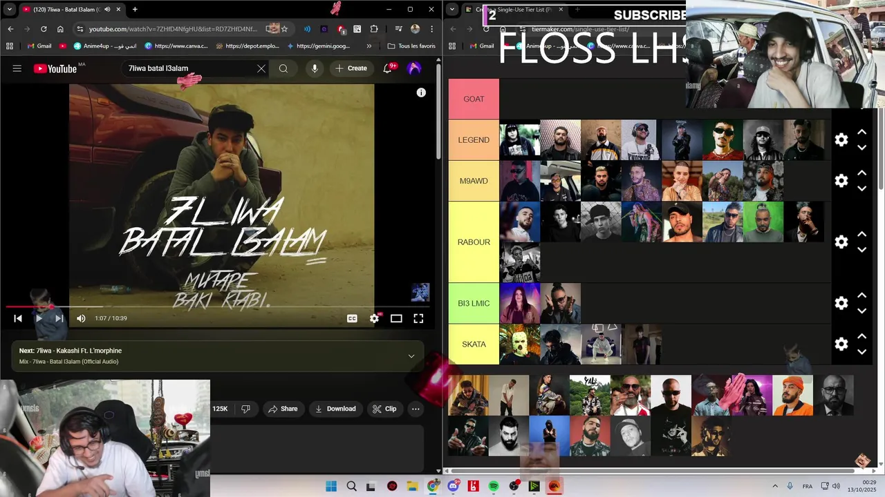Open the Tous les favoris folder
The image size is (885, 497).
point(411,46)
